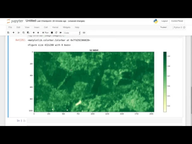This screenshot has width=192, height=144.
Task: Open the Control Panel button
Action: click(x=177, y=21)
